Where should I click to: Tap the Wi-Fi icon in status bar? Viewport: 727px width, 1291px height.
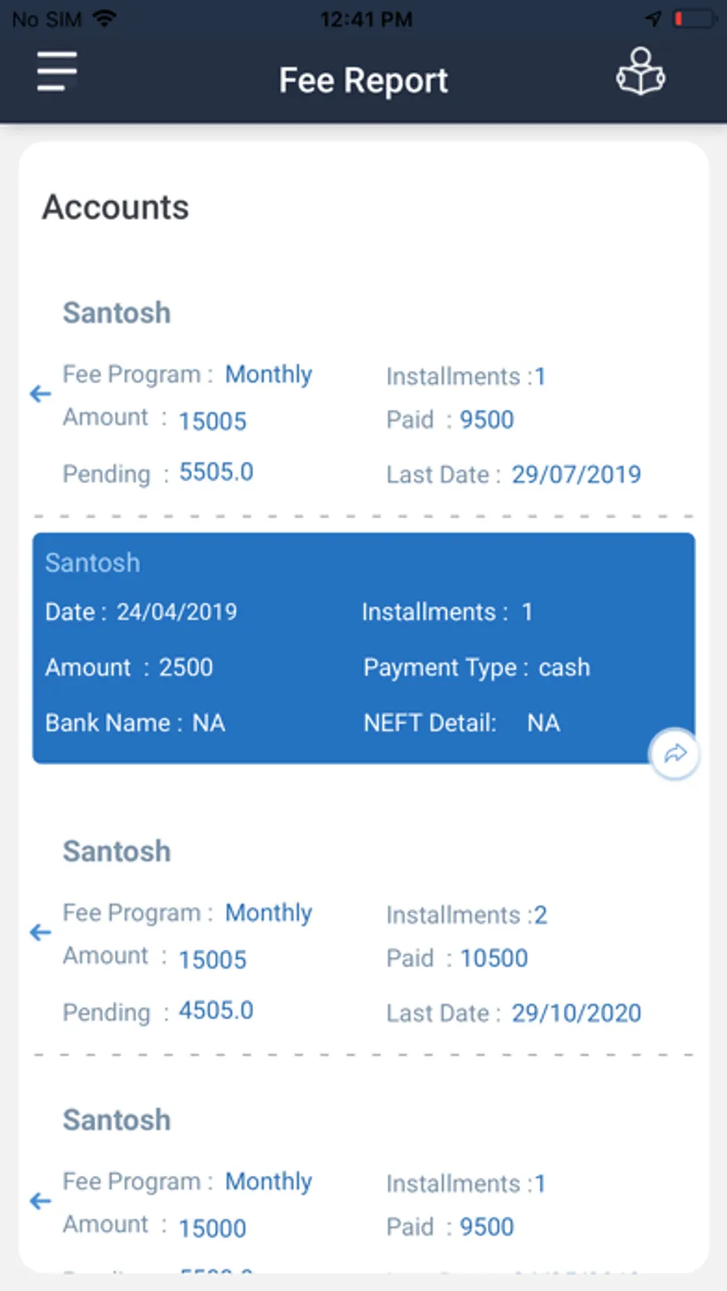104,19
